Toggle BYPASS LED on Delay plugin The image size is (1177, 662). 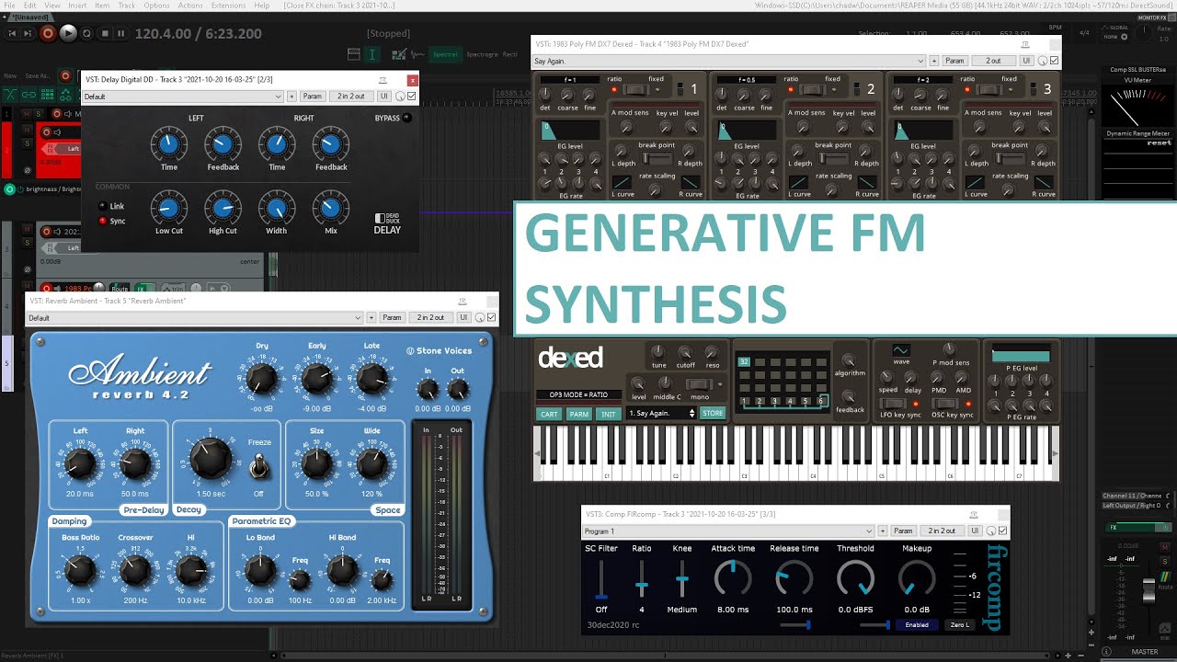pos(406,118)
